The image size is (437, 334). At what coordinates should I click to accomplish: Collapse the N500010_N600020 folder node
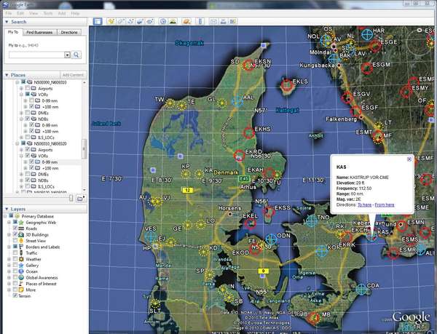(17, 143)
